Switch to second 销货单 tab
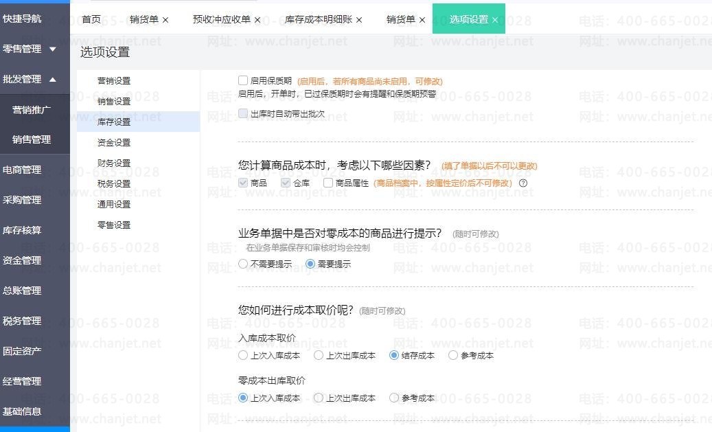The height and width of the screenshot is (432, 712). click(400, 19)
